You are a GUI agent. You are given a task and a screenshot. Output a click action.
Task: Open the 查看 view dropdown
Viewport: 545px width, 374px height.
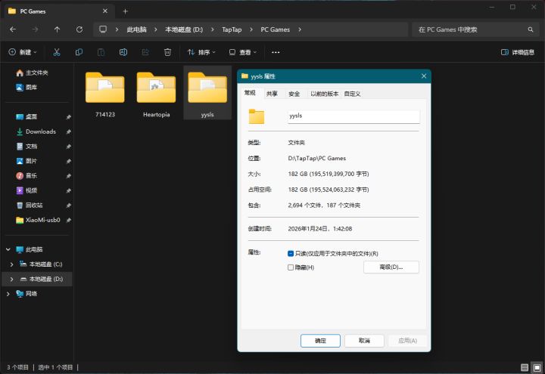pos(243,52)
